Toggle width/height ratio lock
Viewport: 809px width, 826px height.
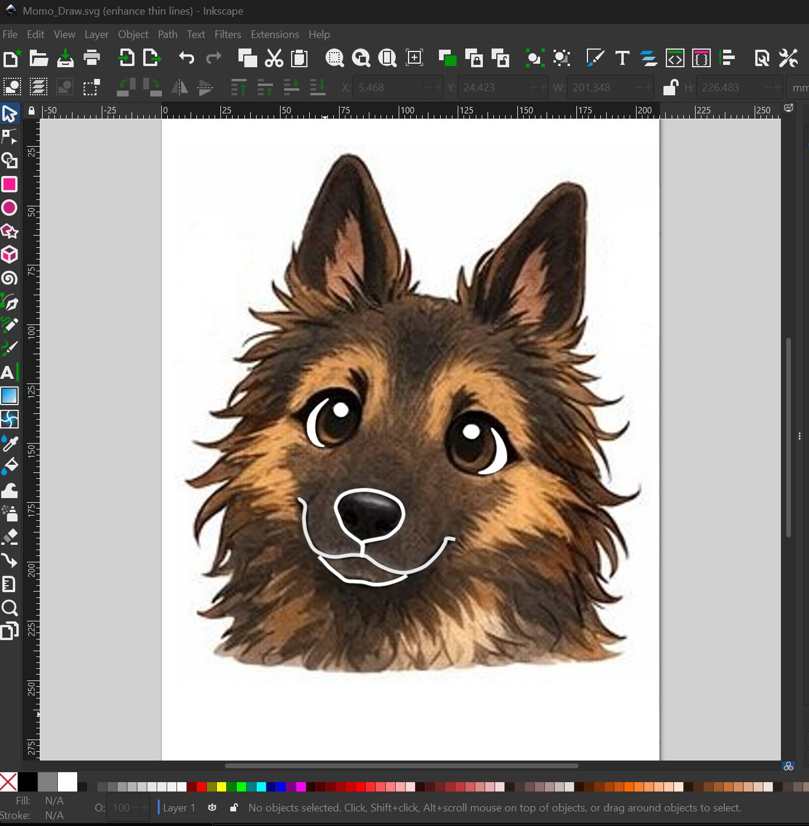pyautogui.click(x=670, y=88)
